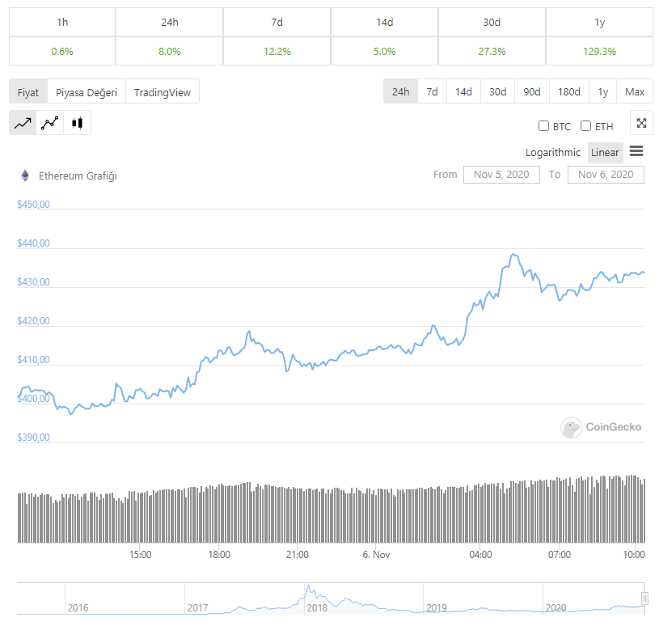Click the CoinGecko gecko logo watermark

coord(572,427)
